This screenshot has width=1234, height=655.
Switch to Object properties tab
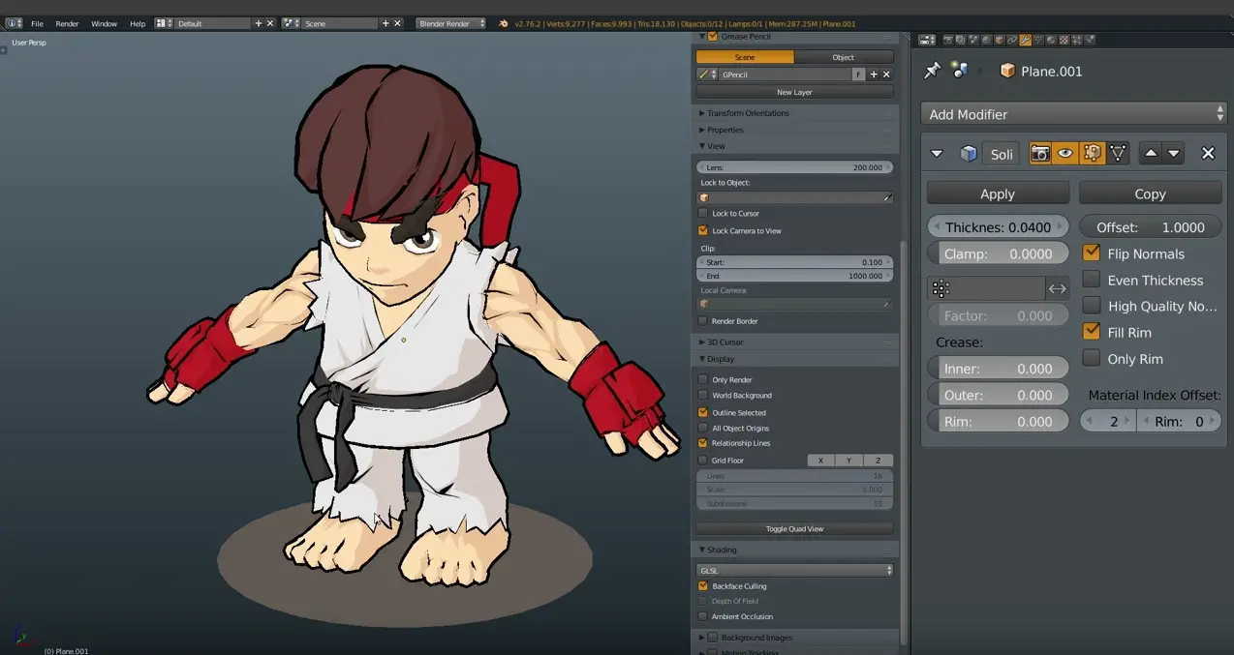(1000, 40)
